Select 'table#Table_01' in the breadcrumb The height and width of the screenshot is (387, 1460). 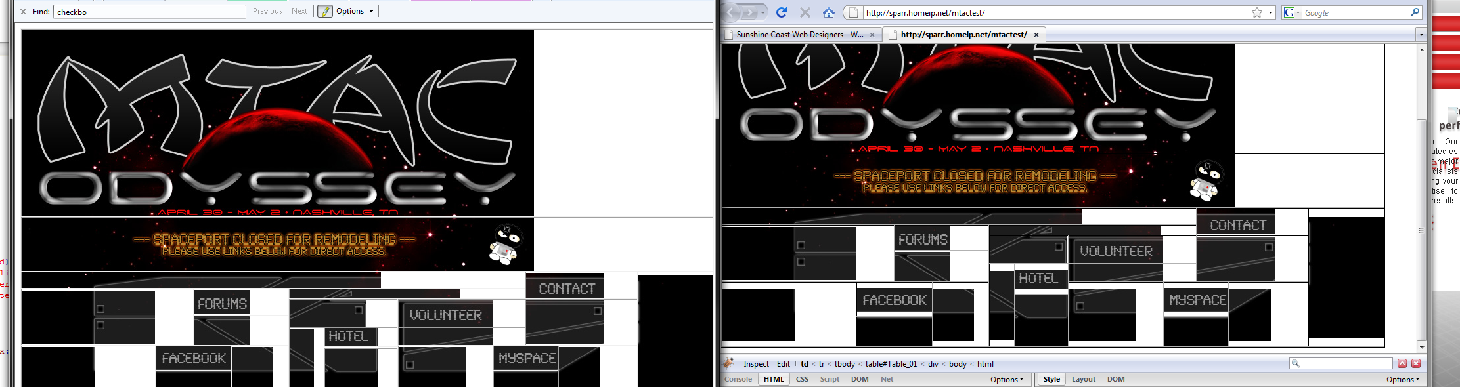891,363
